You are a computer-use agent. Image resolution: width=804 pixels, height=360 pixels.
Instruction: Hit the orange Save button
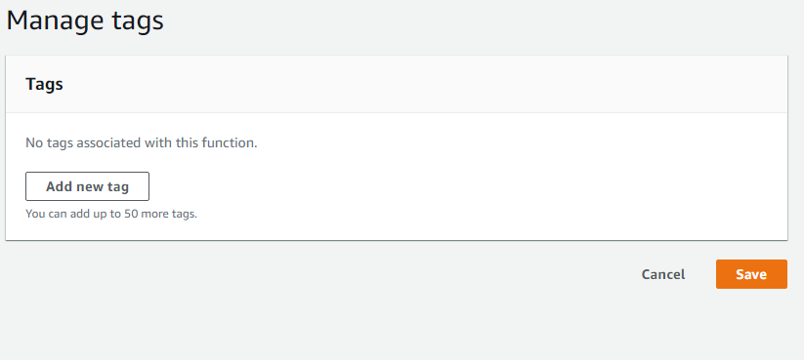(x=751, y=274)
